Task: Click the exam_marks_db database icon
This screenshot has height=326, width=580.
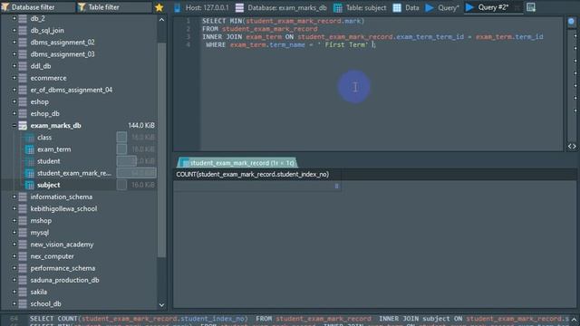Action: (x=23, y=126)
